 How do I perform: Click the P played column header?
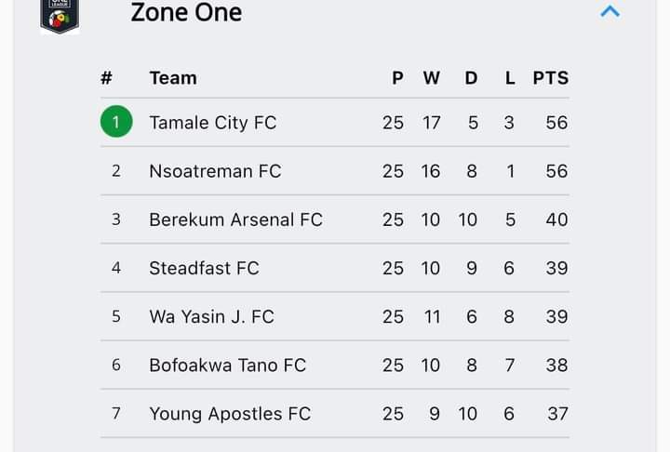[x=398, y=78]
